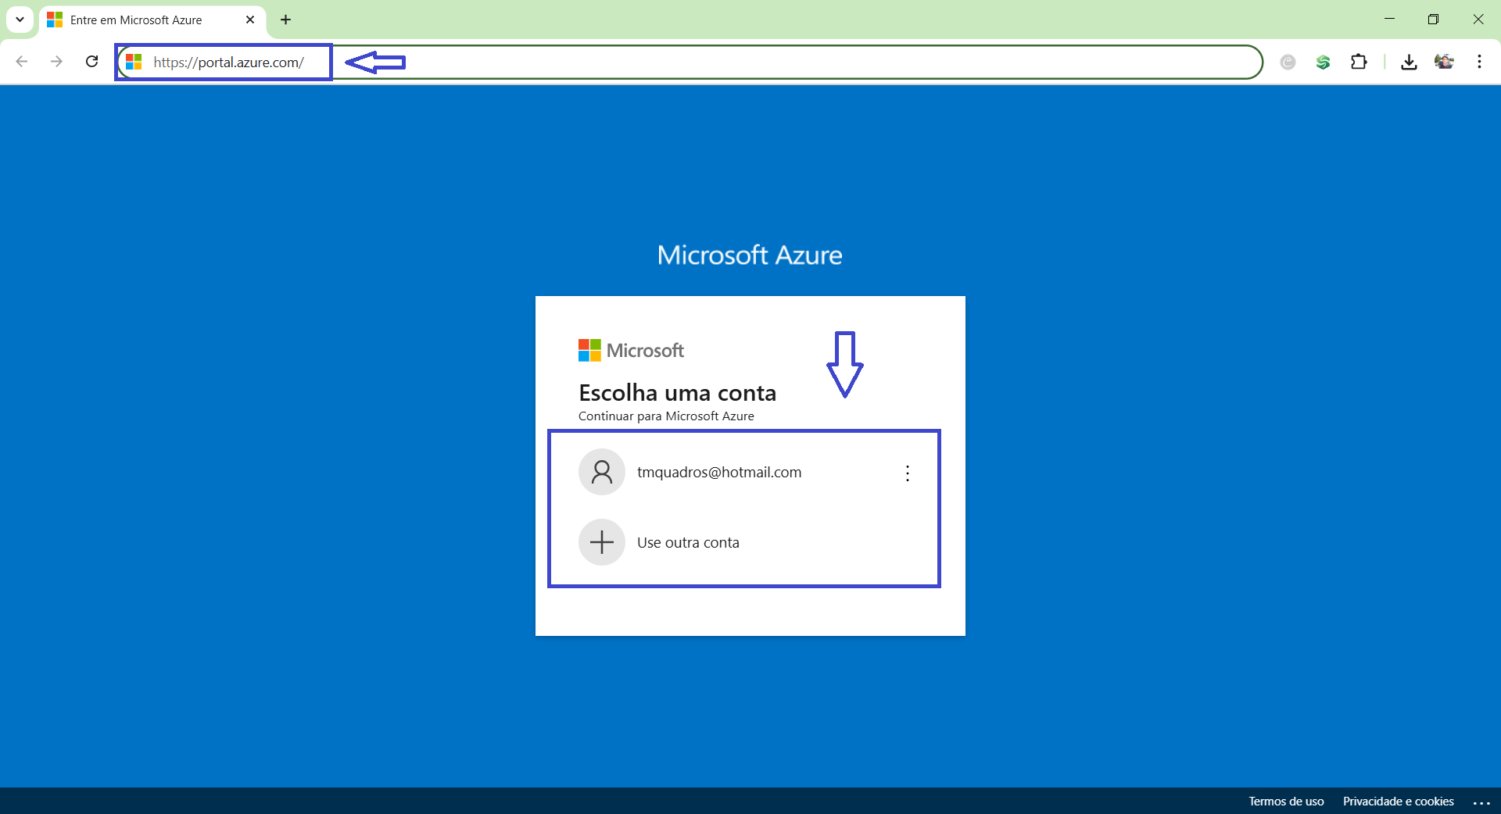1501x814 pixels.
Task: Open the Chrome three-dot menu
Action: point(1479,62)
